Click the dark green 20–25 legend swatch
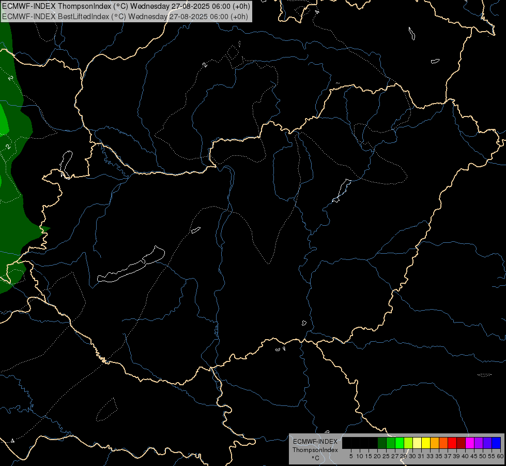 coord(382,443)
